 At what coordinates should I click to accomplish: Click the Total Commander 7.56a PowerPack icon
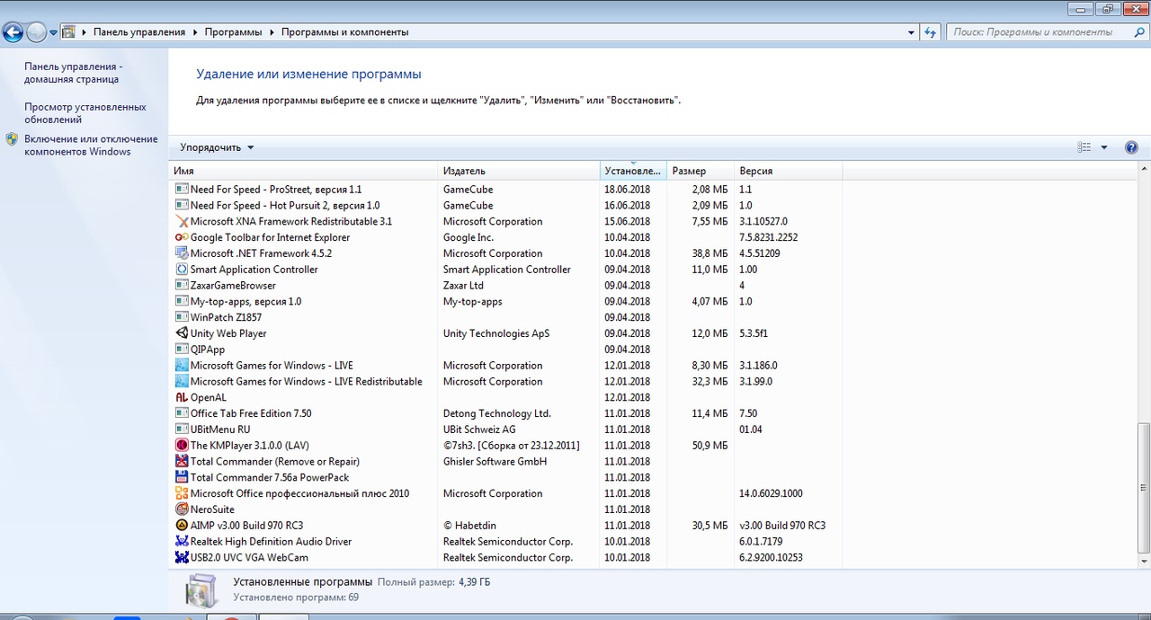coord(182,477)
